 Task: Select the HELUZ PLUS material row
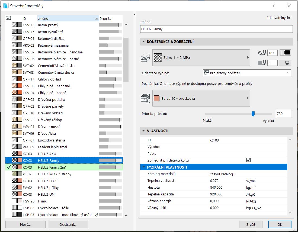[x=64, y=181]
